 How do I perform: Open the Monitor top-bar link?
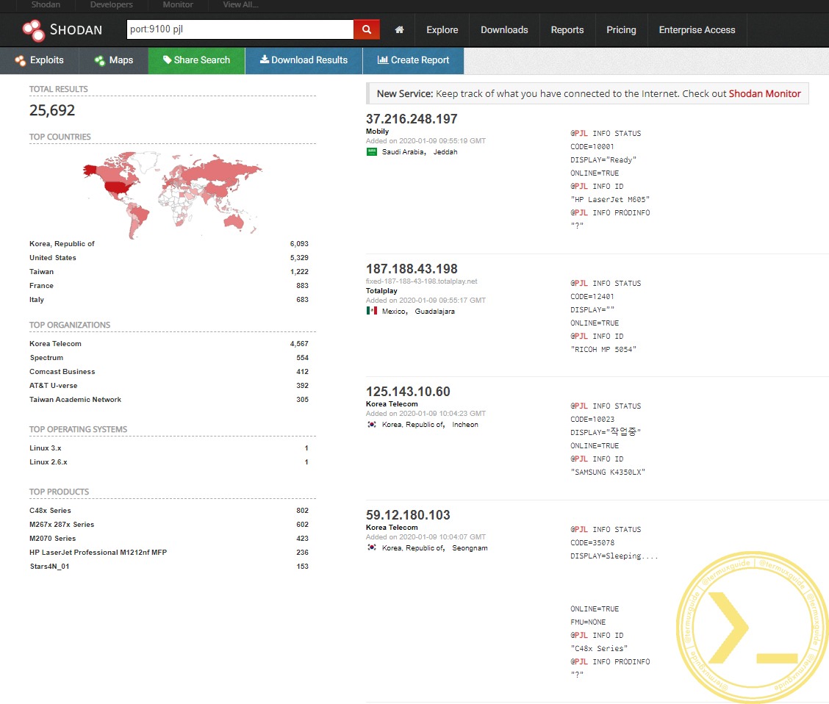(x=178, y=4)
